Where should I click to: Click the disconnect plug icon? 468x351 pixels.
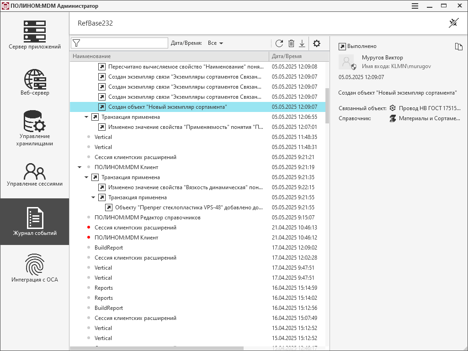tap(453, 23)
